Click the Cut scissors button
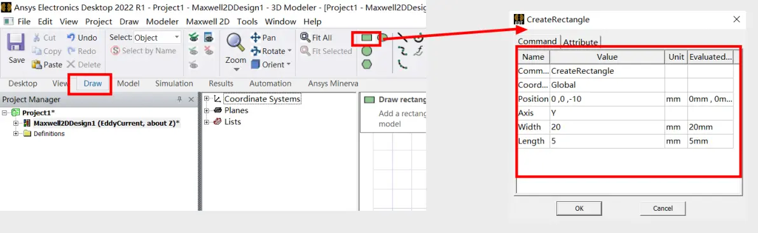This screenshot has width=758, height=233. [x=45, y=37]
